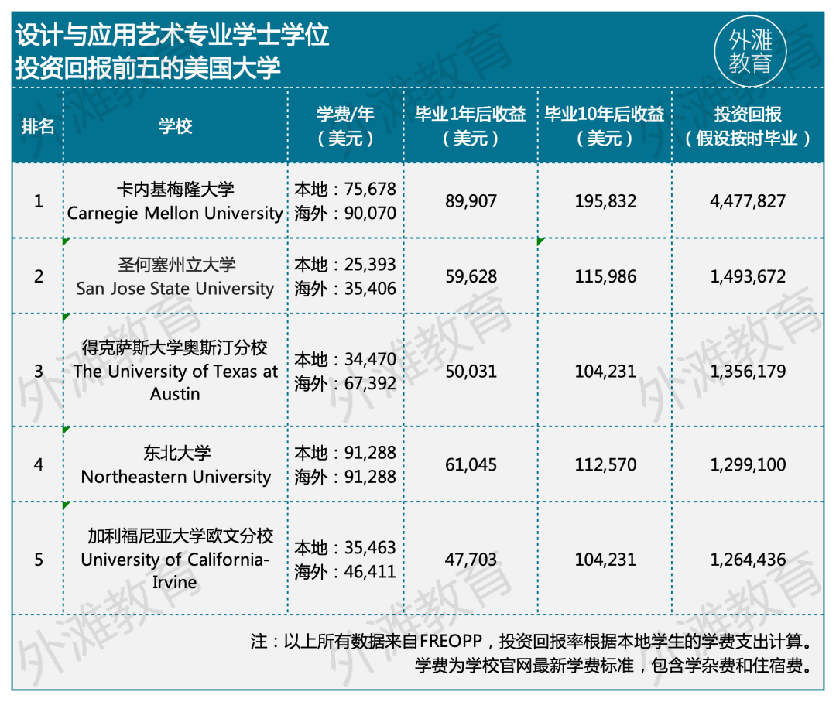
Task: Select rank cell 4
Action: pos(39,464)
